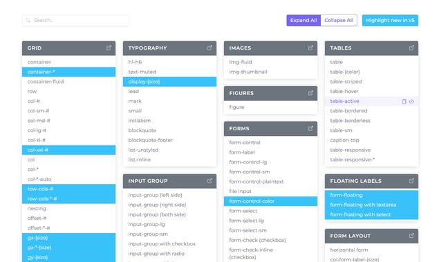
Task: Select horizontal form item
Action: point(371,250)
